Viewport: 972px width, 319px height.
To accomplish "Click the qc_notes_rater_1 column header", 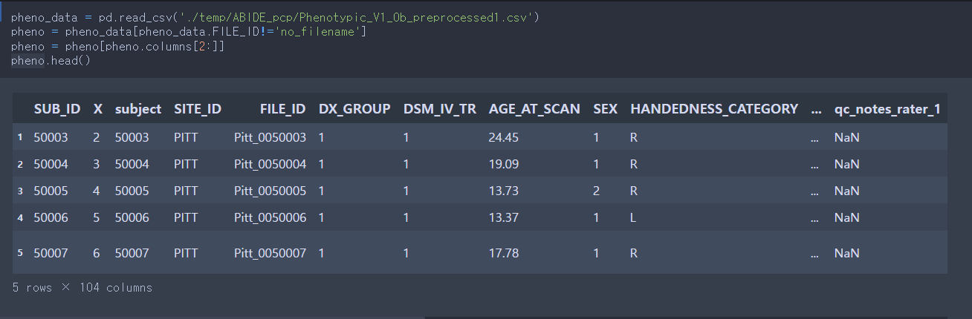I will (887, 109).
